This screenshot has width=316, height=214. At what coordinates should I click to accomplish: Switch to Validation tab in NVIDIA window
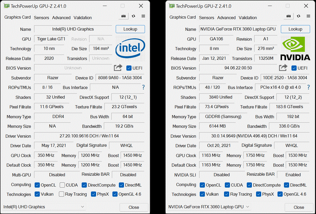(248, 18)
